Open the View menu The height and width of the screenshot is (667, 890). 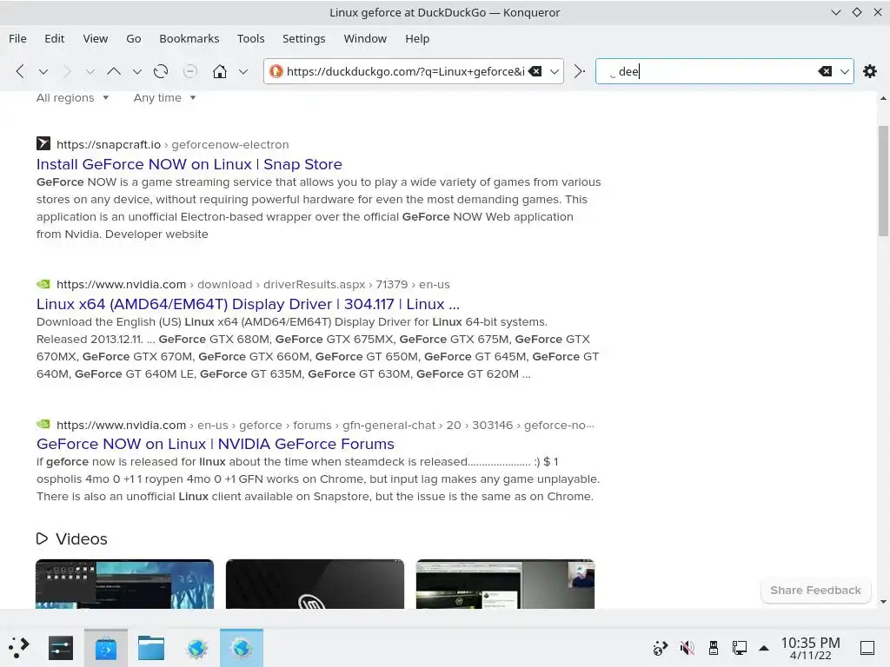pyautogui.click(x=96, y=38)
